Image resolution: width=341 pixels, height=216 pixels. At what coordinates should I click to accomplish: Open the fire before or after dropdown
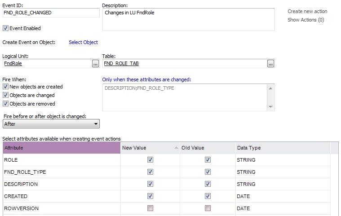point(51,124)
